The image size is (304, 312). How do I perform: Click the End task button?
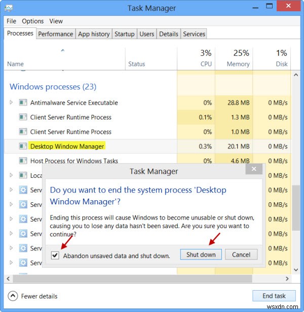(x=274, y=296)
